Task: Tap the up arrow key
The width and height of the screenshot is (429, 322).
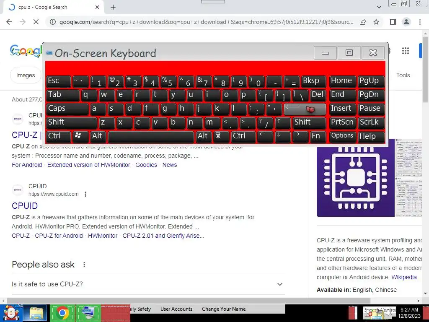Action: [283, 123]
